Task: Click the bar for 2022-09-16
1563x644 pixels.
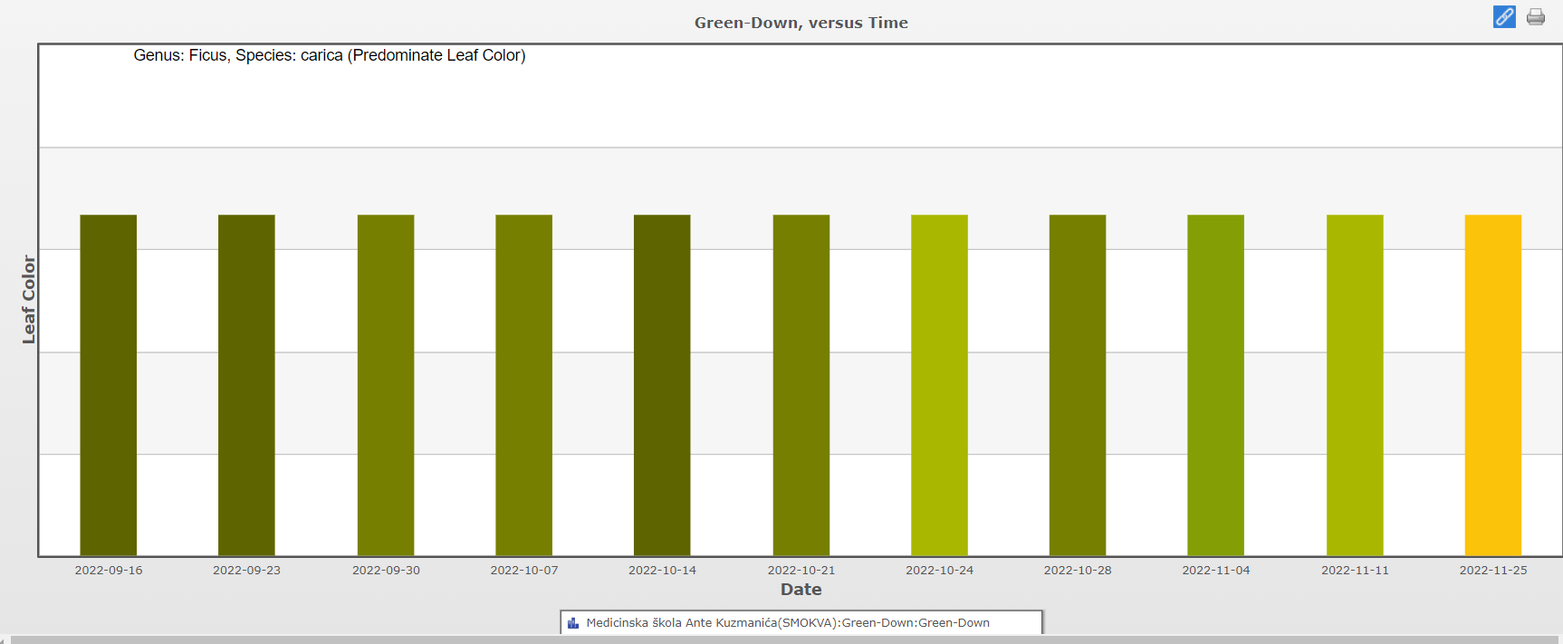Action: pos(109,385)
